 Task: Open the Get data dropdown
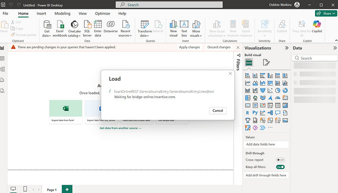47,29
